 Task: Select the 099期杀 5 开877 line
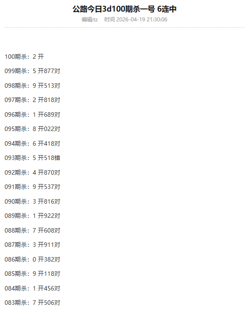pyautogui.click(x=32, y=71)
